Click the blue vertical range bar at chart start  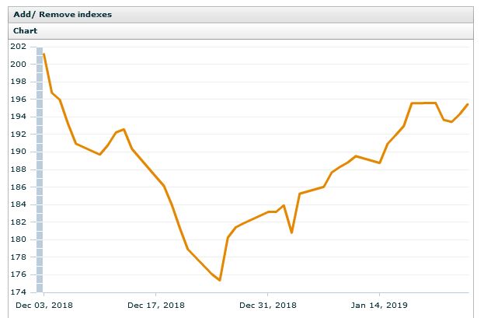(40, 169)
